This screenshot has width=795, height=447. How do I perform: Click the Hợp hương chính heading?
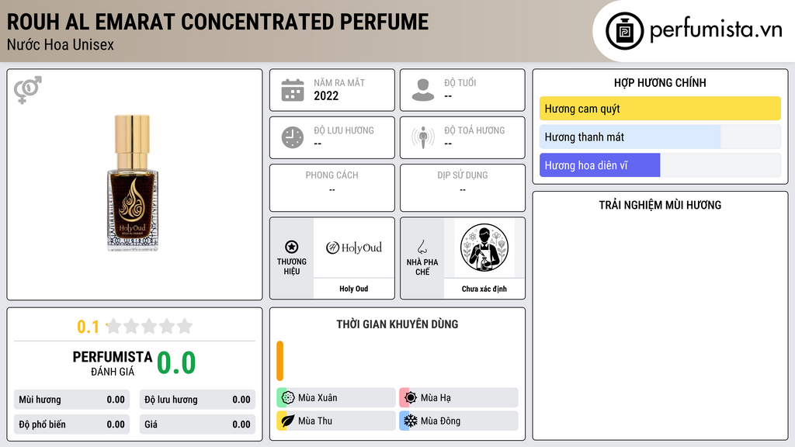pyautogui.click(x=660, y=82)
